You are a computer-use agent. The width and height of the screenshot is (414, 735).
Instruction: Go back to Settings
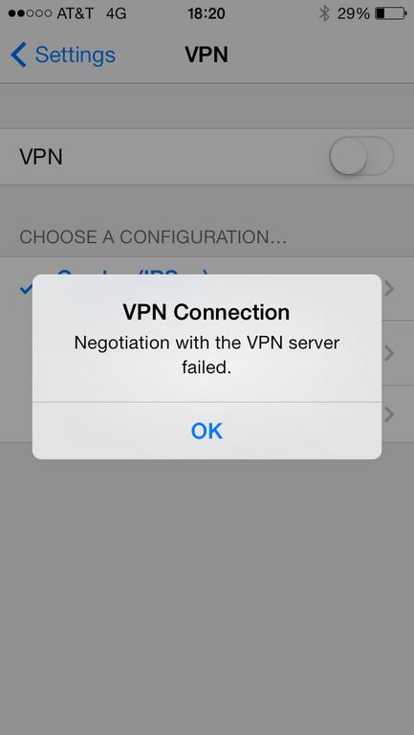tap(63, 55)
